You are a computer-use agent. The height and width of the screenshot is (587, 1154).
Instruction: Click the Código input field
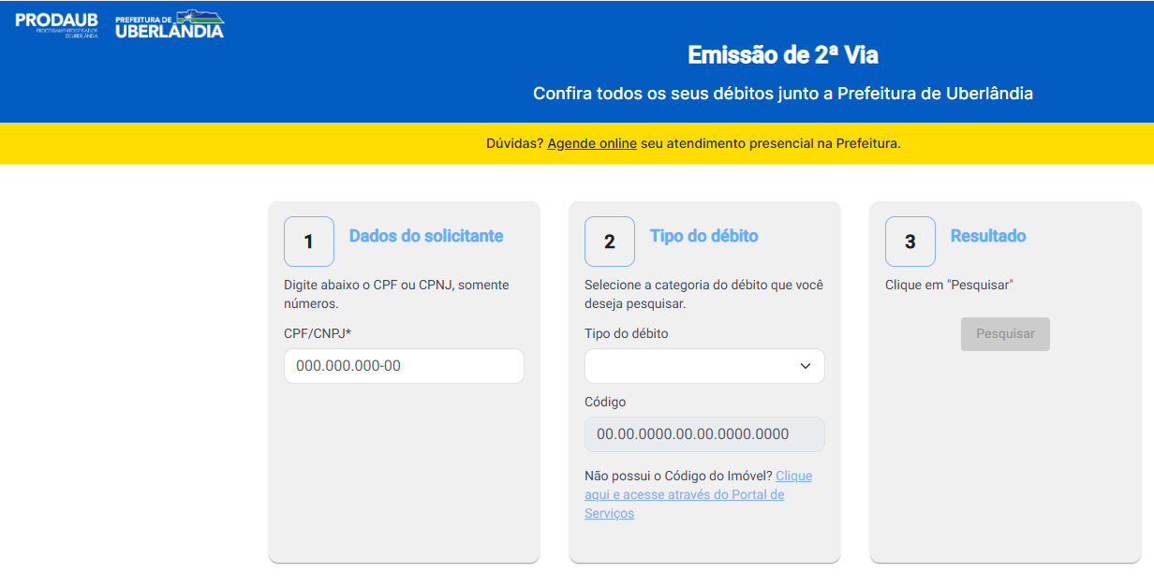point(703,434)
